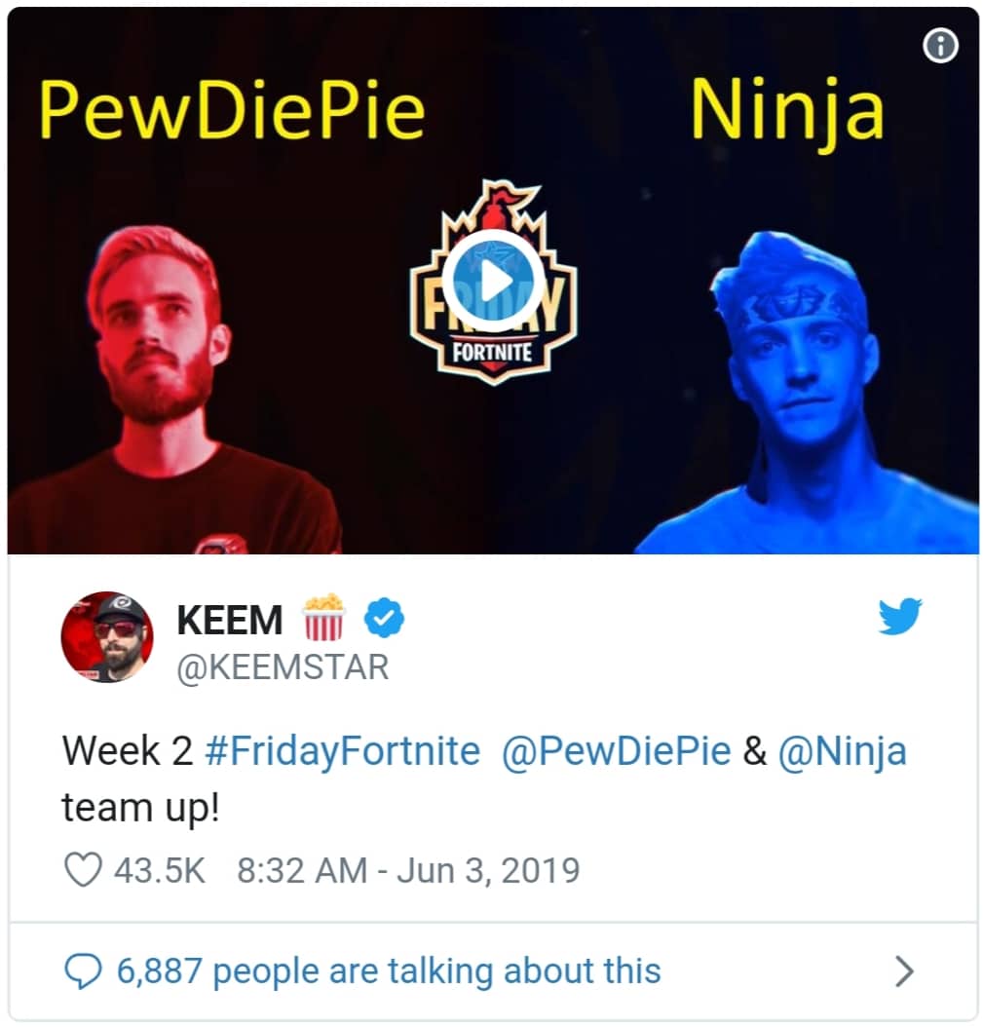Visit the @Ninja mention link
The width and height of the screenshot is (983, 1027).
[x=842, y=750]
